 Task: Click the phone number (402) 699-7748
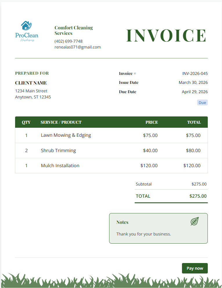(68, 41)
